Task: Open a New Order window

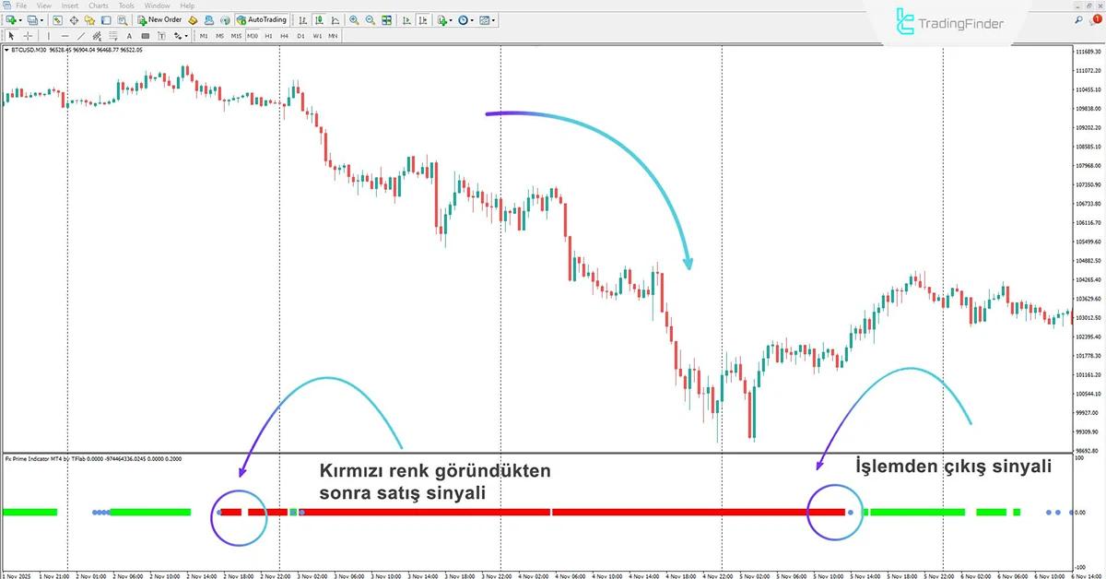Action: (159, 19)
